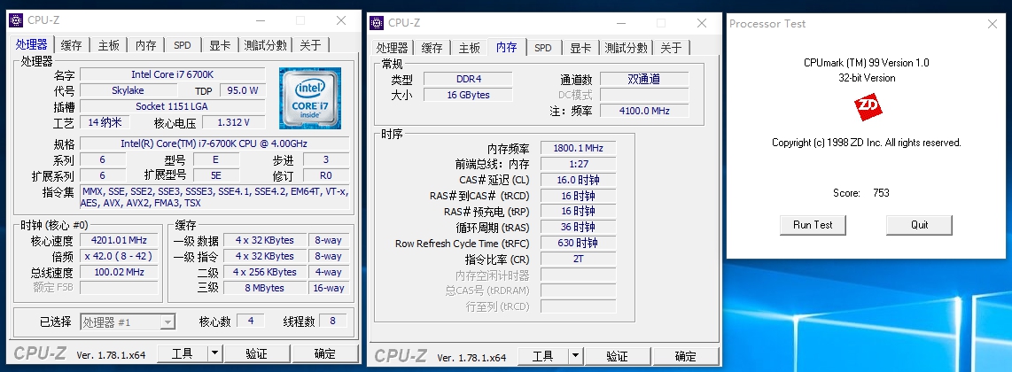Open 关于 tab in memory CPU-Z window
This screenshot has width=1012, height=372.
(671, 48)
